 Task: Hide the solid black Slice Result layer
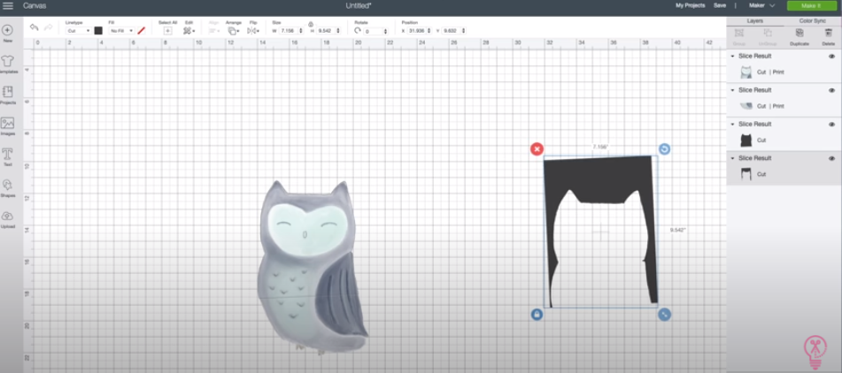(831, 125)
